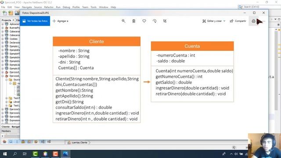Expand the Ejercicio5 project node
Image resolution: width=281 pixels, height=158 pixels.
tap(3, 72)
